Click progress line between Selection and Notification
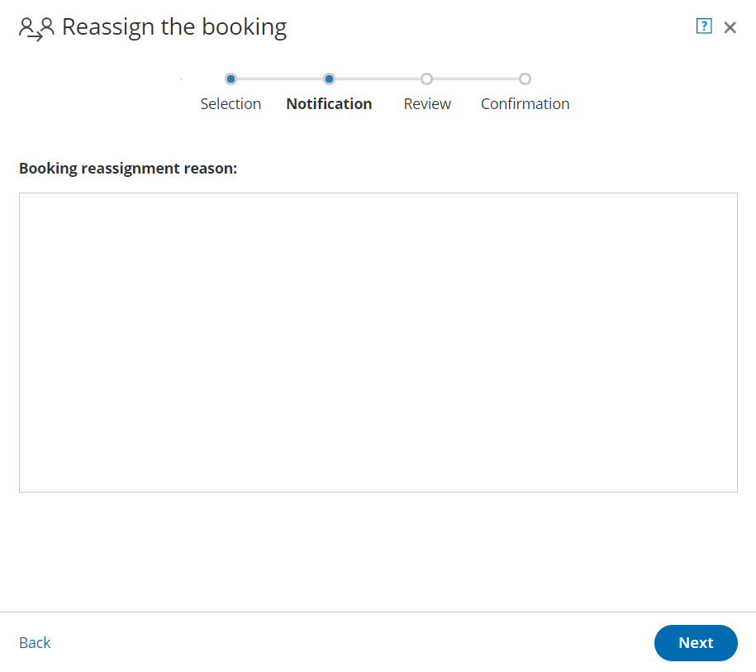This screenshot has height=672, width=756. tap(280, 79)
